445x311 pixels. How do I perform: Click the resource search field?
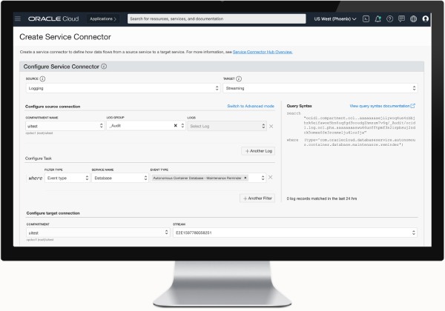[217, 19]
